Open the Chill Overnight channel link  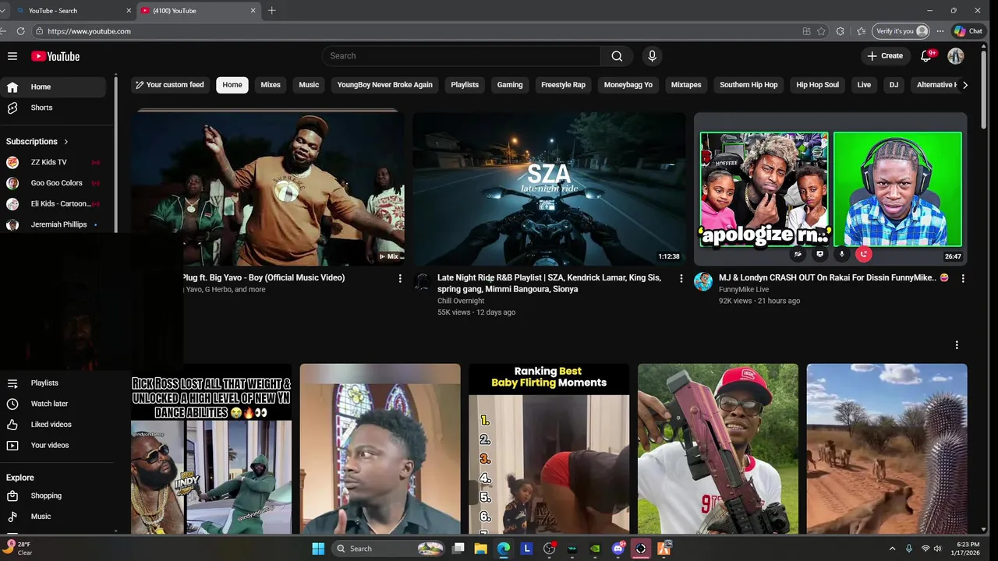[x=461, y=301]
